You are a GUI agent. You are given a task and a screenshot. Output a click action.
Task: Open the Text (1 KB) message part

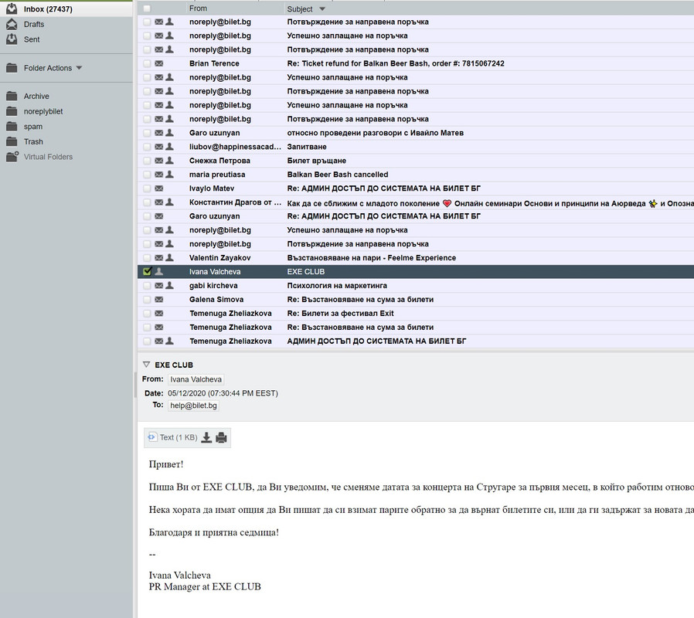pyautogui.click(x=179, y=437)
